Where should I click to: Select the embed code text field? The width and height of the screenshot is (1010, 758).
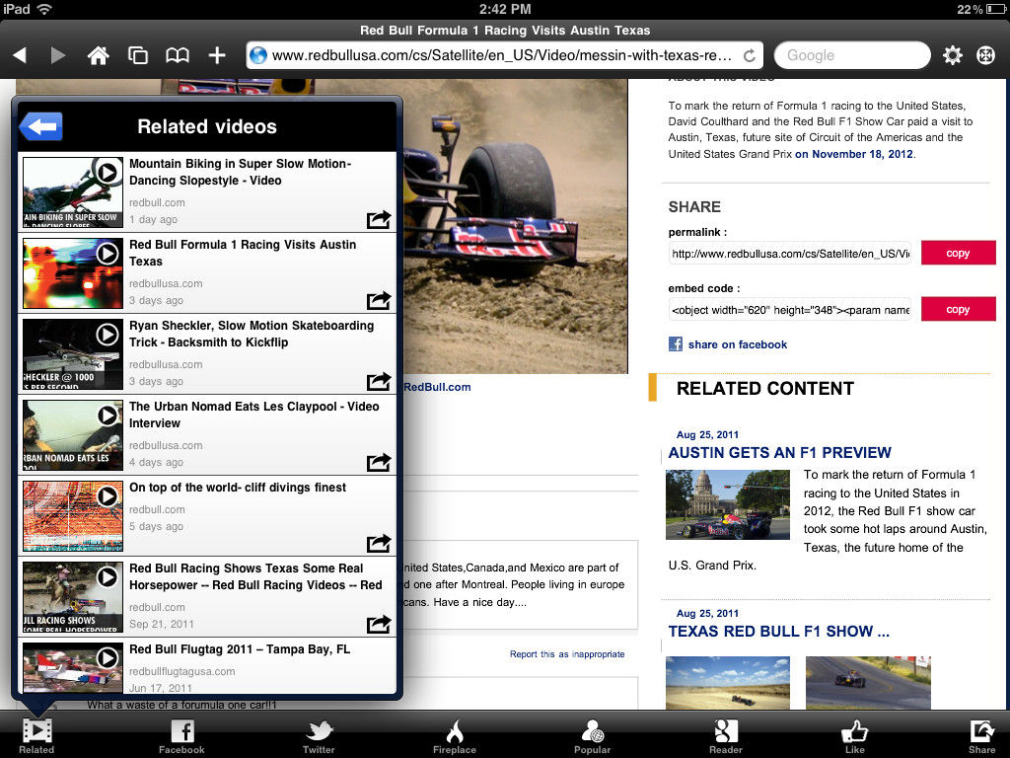(790, 310)
